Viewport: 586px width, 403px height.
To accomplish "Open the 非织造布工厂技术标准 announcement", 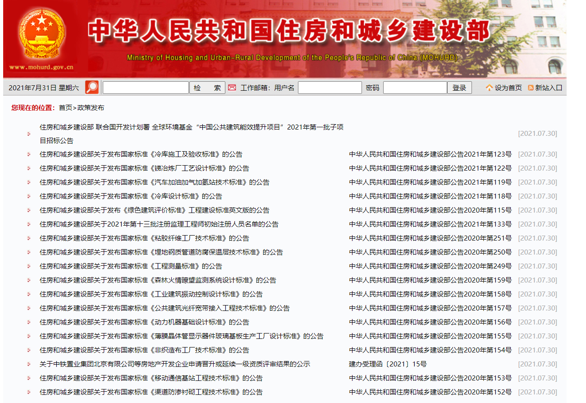I will tap(144, 350).
